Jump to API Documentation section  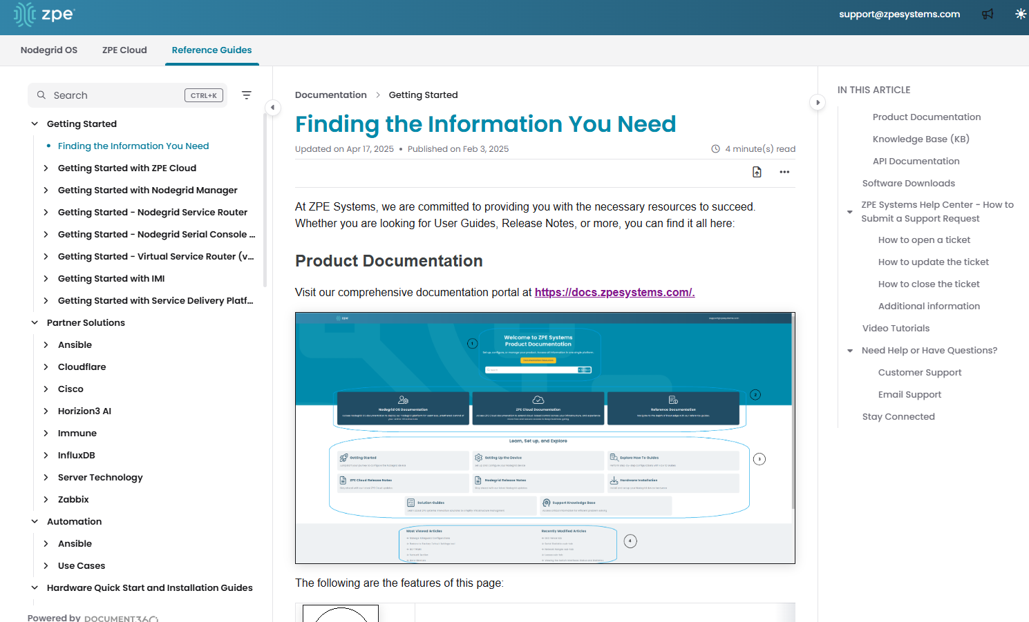(x=916, y=162)
